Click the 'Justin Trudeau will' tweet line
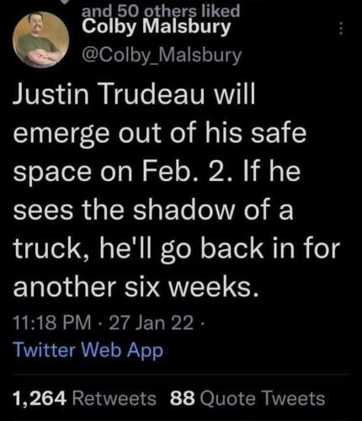 tap(135, 94)
